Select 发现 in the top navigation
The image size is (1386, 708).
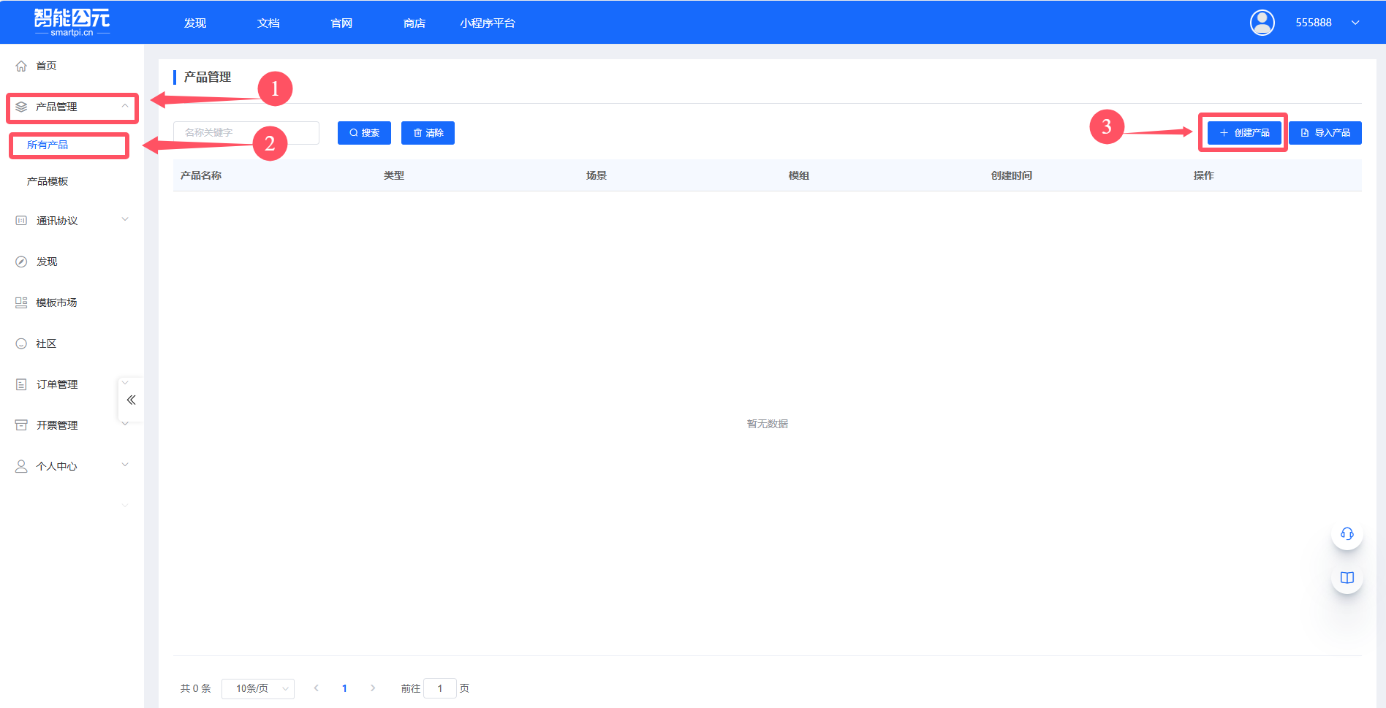tap(195, 23)
